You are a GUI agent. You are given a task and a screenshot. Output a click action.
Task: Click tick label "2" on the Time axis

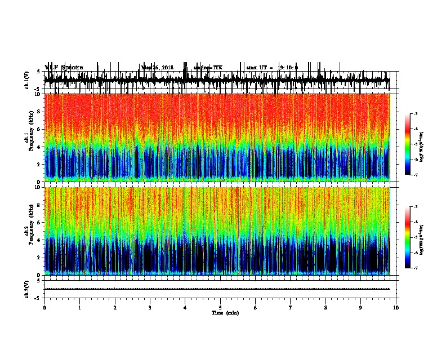115,308
